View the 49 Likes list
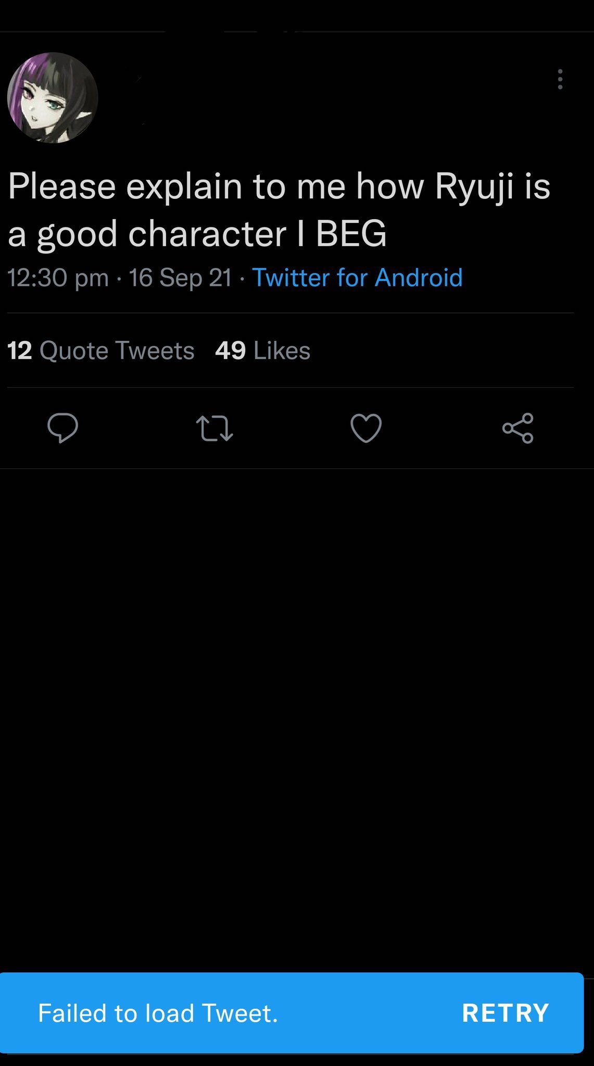The height and width of the screenshot is (1066, 594). pos(263,350)
